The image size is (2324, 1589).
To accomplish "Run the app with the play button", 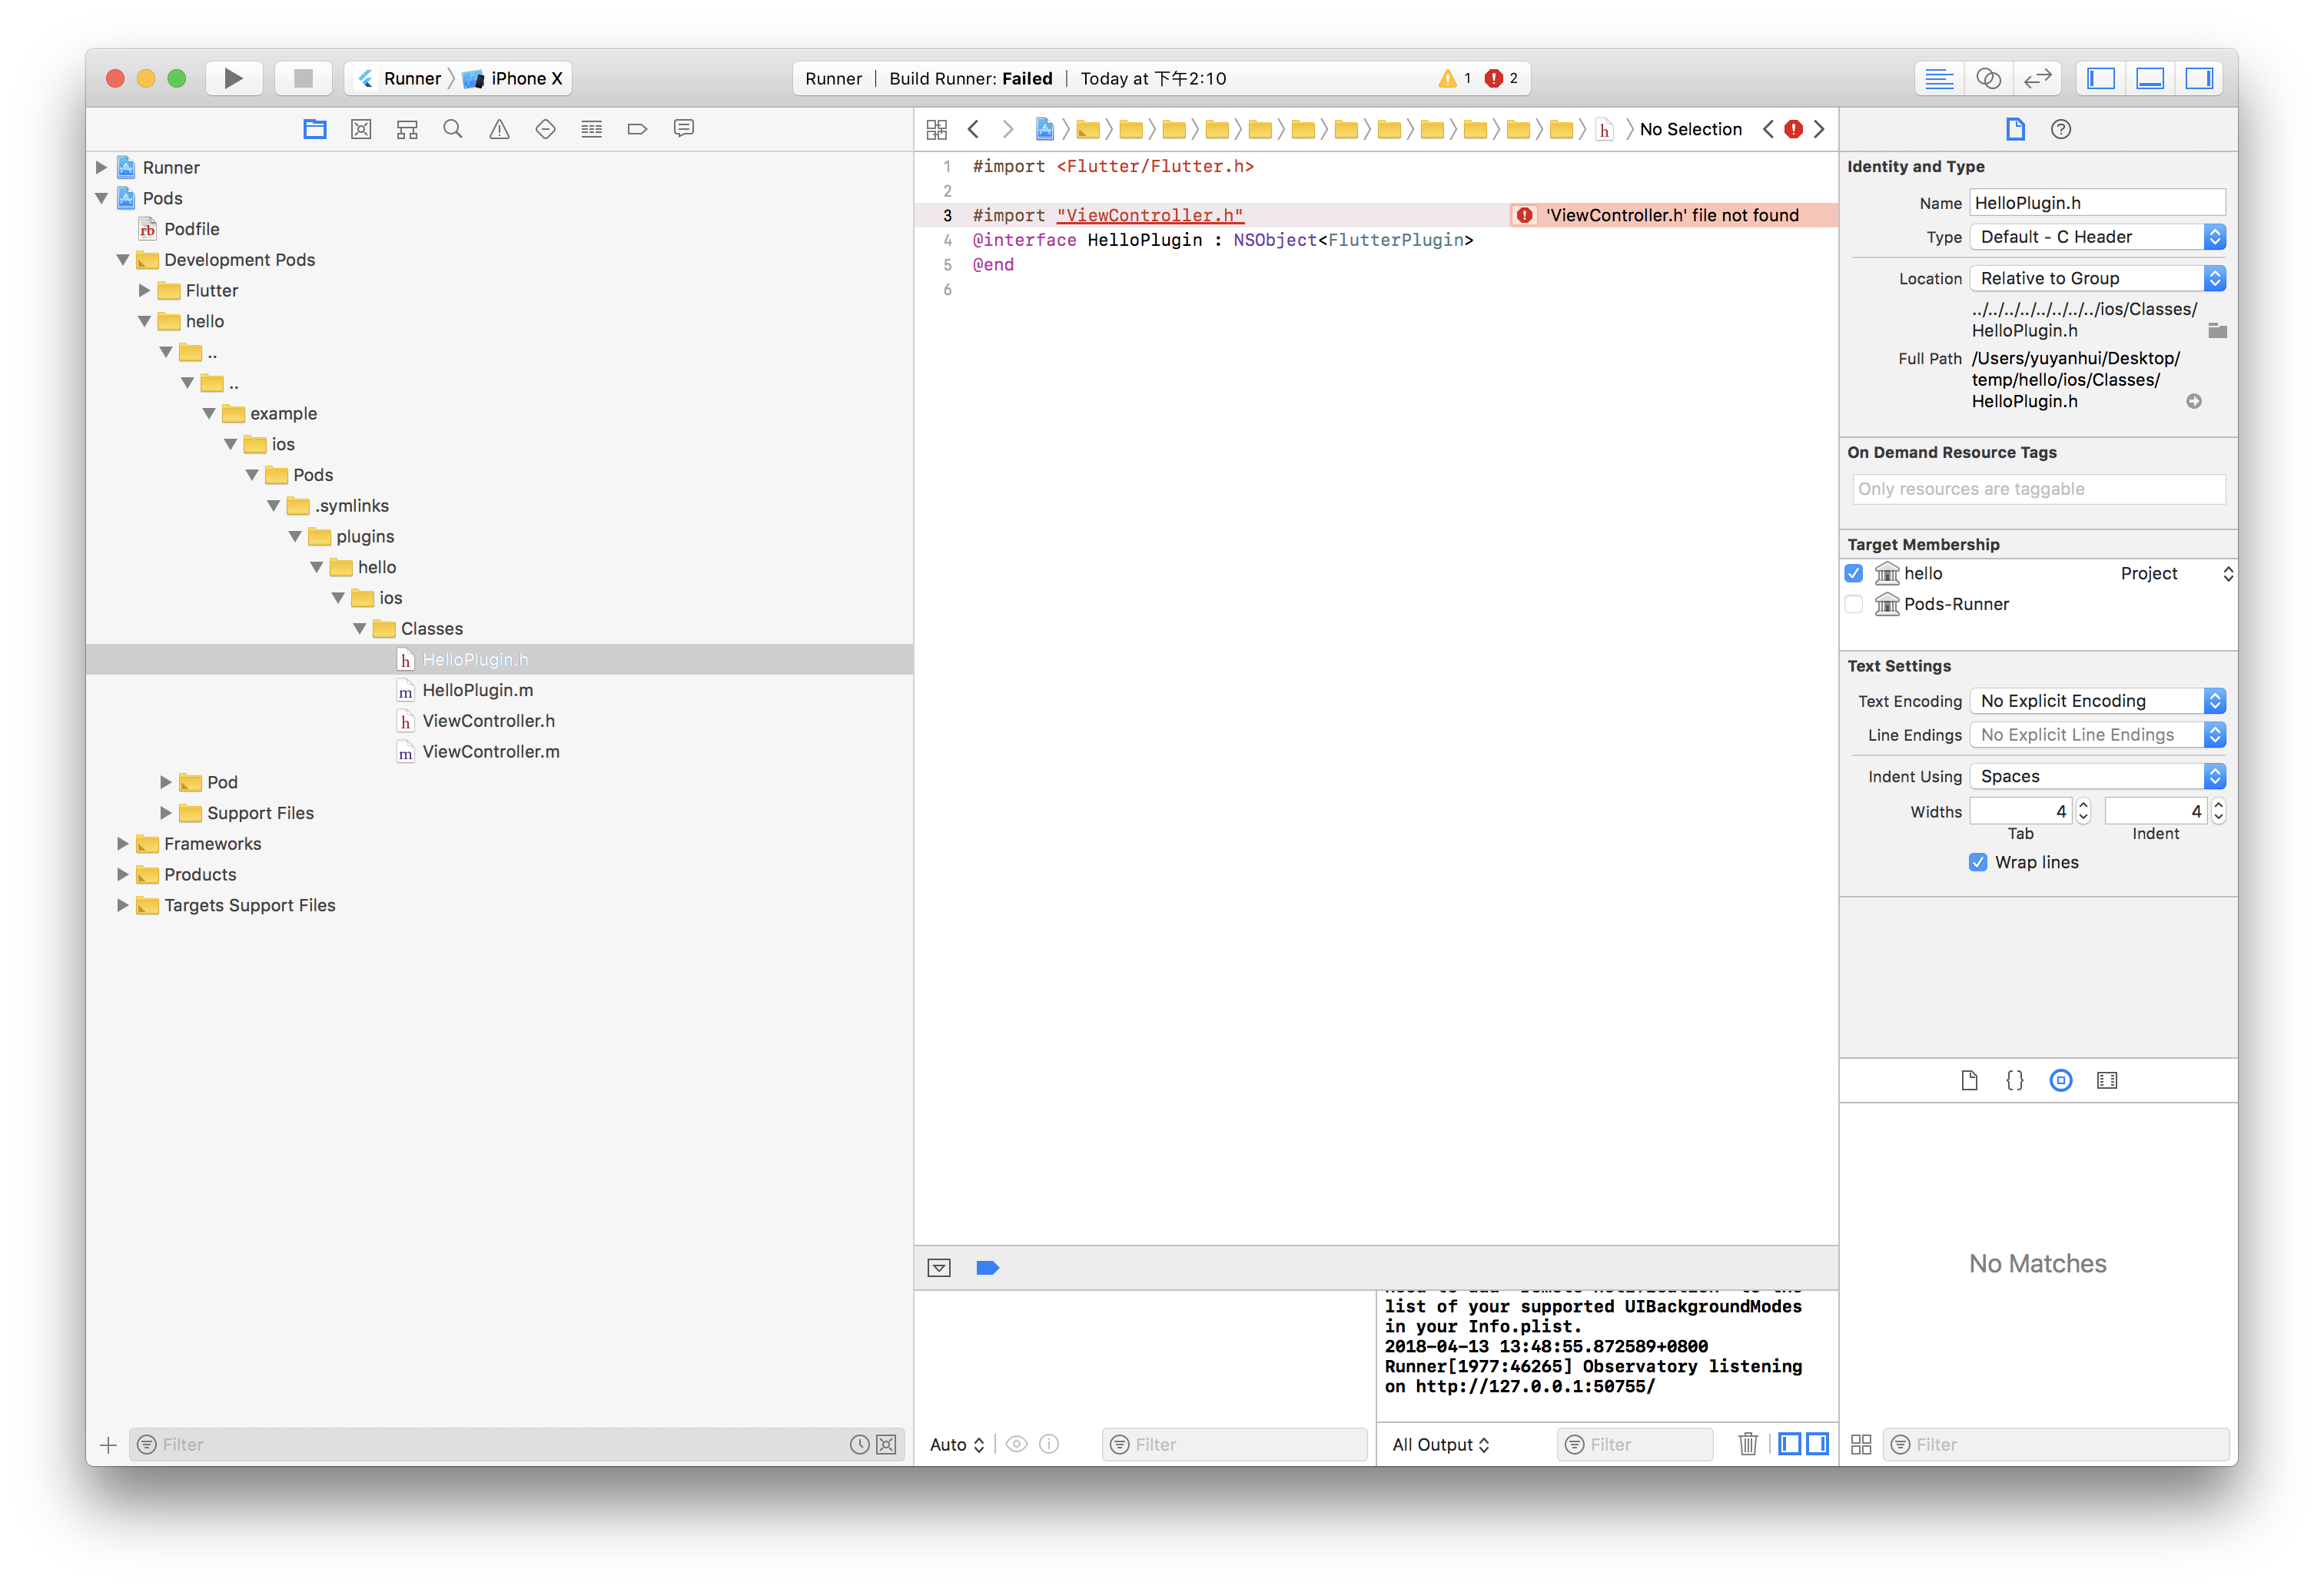I will tap(233, 78).
